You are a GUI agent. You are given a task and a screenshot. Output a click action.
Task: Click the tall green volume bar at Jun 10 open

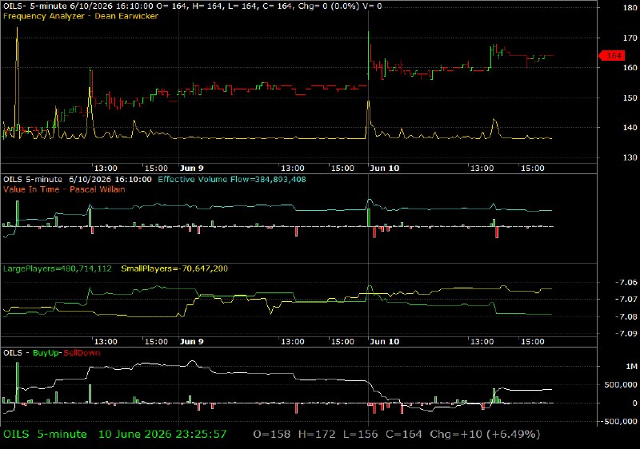click(x=369, y=217)
